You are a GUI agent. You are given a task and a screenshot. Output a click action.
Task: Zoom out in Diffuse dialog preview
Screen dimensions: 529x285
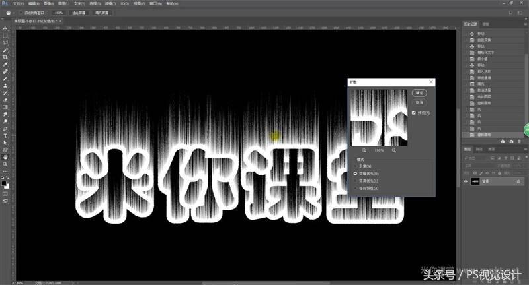(x=364, y=150)
